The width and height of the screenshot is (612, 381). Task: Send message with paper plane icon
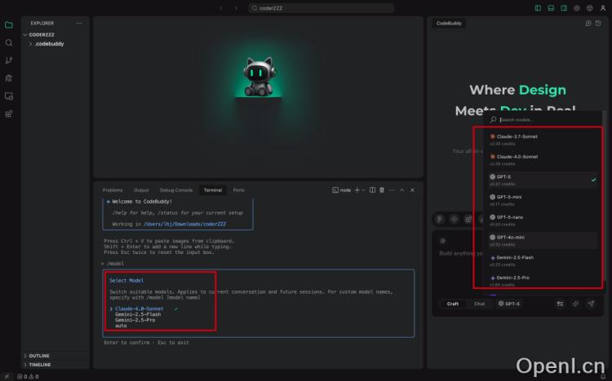point(592,304)
